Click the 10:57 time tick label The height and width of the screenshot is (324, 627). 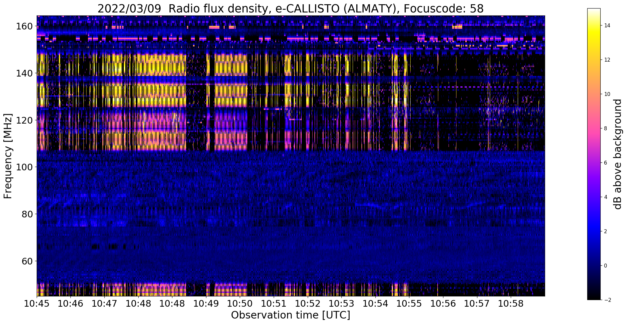tap(477, 304)
